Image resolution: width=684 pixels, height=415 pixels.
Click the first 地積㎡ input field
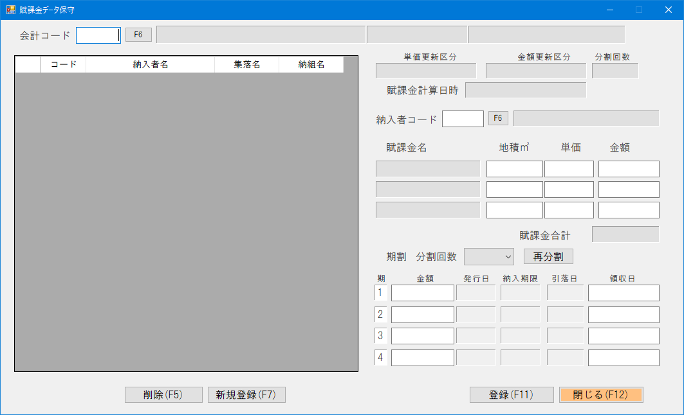point(514,168)
